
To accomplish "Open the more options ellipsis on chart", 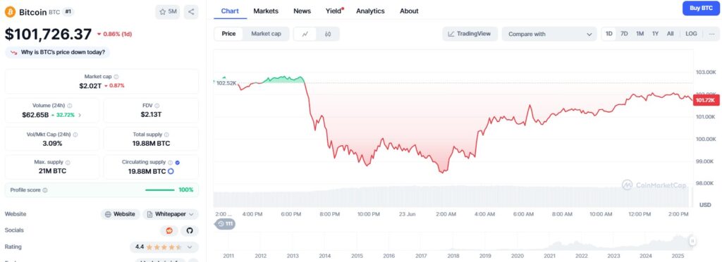I will click(711, 34).
